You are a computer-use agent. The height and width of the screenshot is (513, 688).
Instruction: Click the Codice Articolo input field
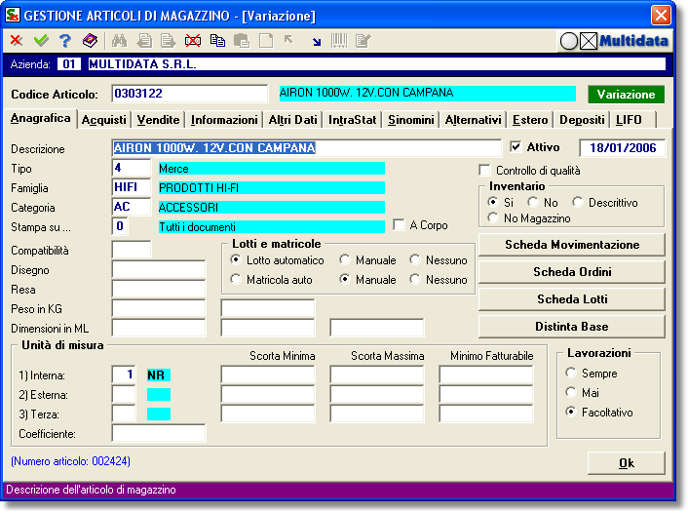point(190,94)
